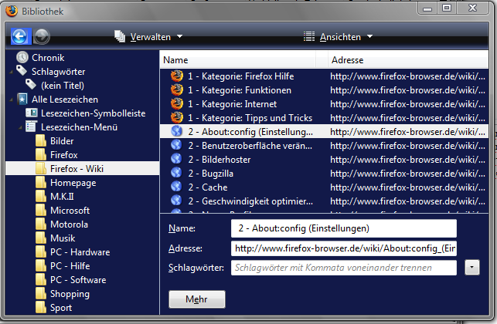Click into the Schlagwörter input field

[344, 268]
